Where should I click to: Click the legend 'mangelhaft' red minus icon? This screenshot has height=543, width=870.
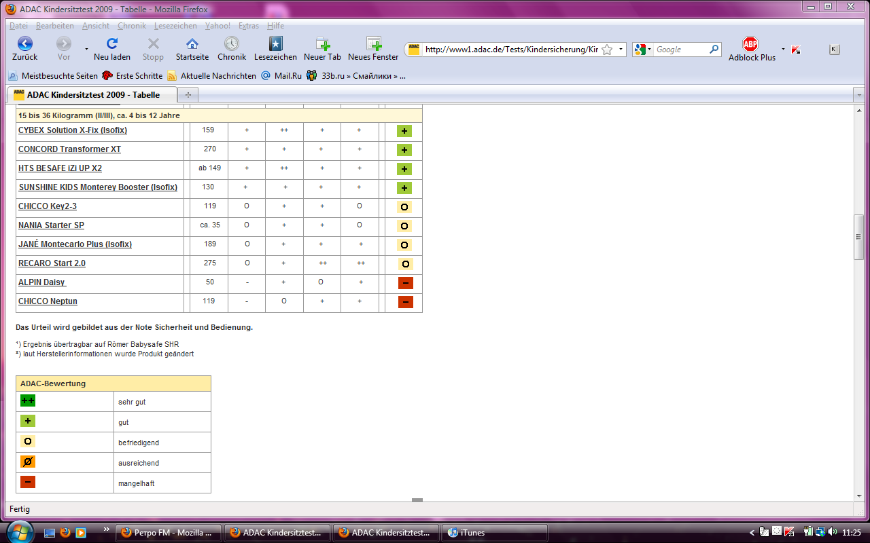[28, 483]
